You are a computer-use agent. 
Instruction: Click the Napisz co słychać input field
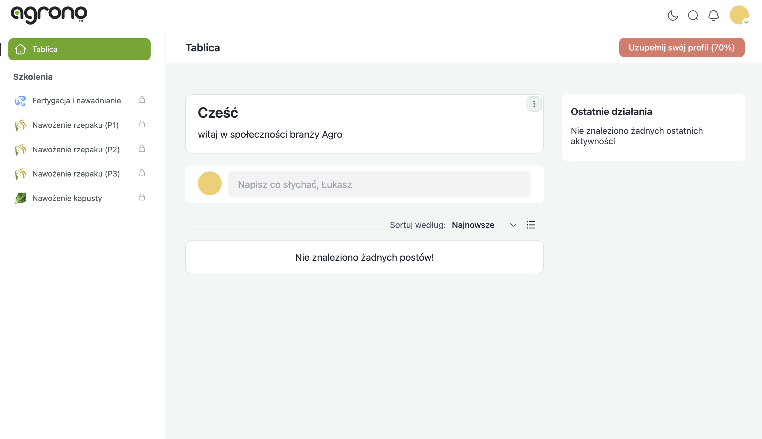tap(379, 185)
